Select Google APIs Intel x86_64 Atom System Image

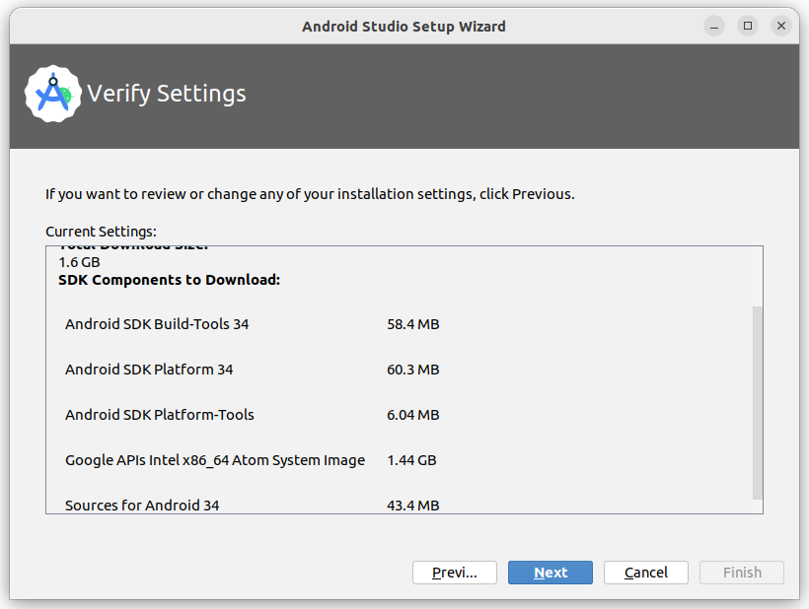point(215,460)
